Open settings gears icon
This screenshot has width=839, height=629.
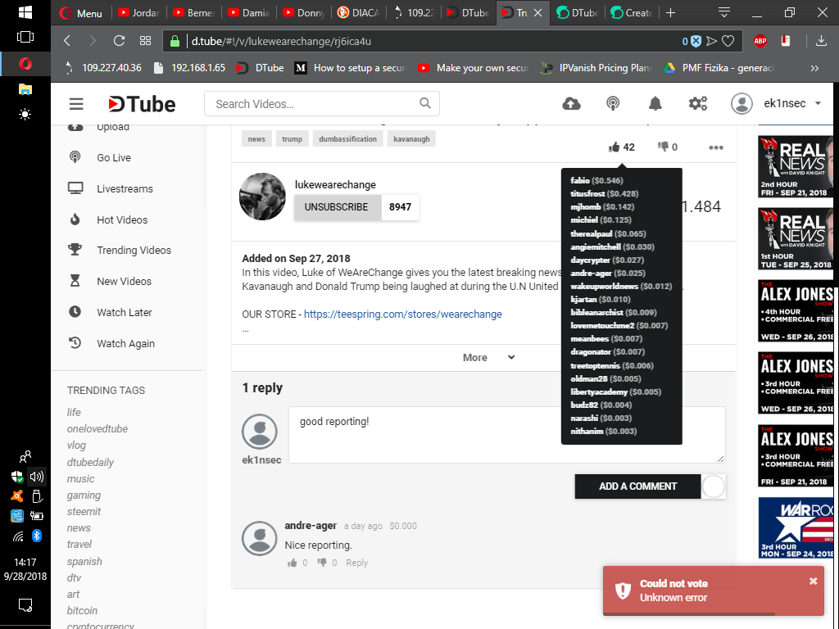[698, 103]
